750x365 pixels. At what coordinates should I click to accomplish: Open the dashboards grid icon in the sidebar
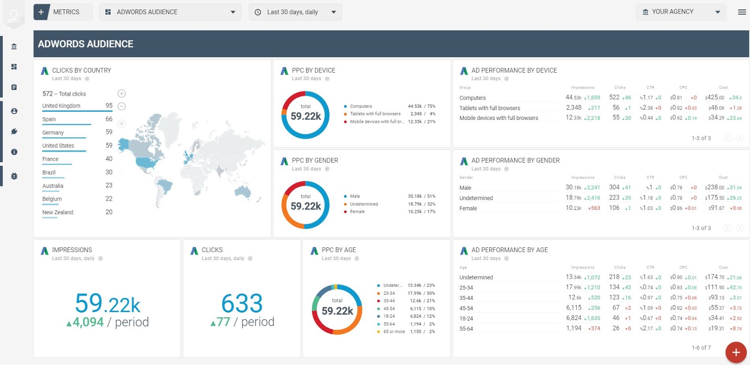pos(14,67)
